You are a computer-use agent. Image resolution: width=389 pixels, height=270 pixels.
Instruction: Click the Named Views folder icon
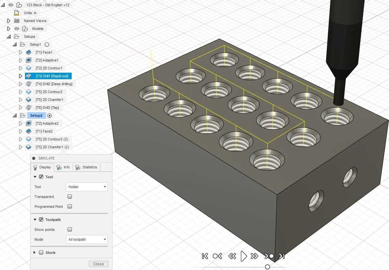[17, 21]
